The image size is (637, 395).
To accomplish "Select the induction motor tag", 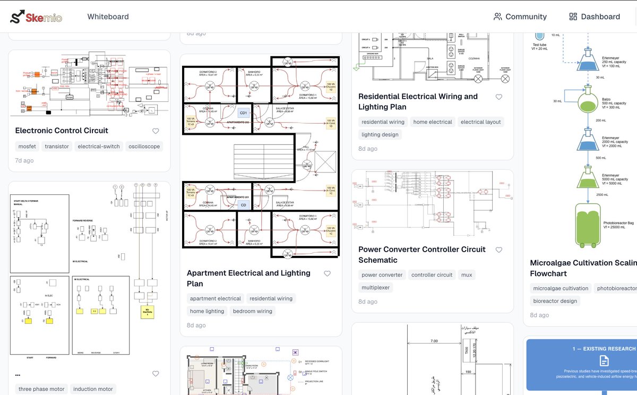I will click(93, 389).
